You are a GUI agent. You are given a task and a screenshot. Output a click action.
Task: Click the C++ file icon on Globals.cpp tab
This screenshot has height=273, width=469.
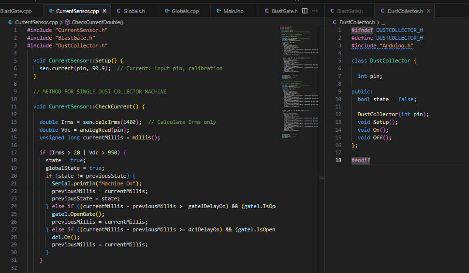[x=167, y=11]
